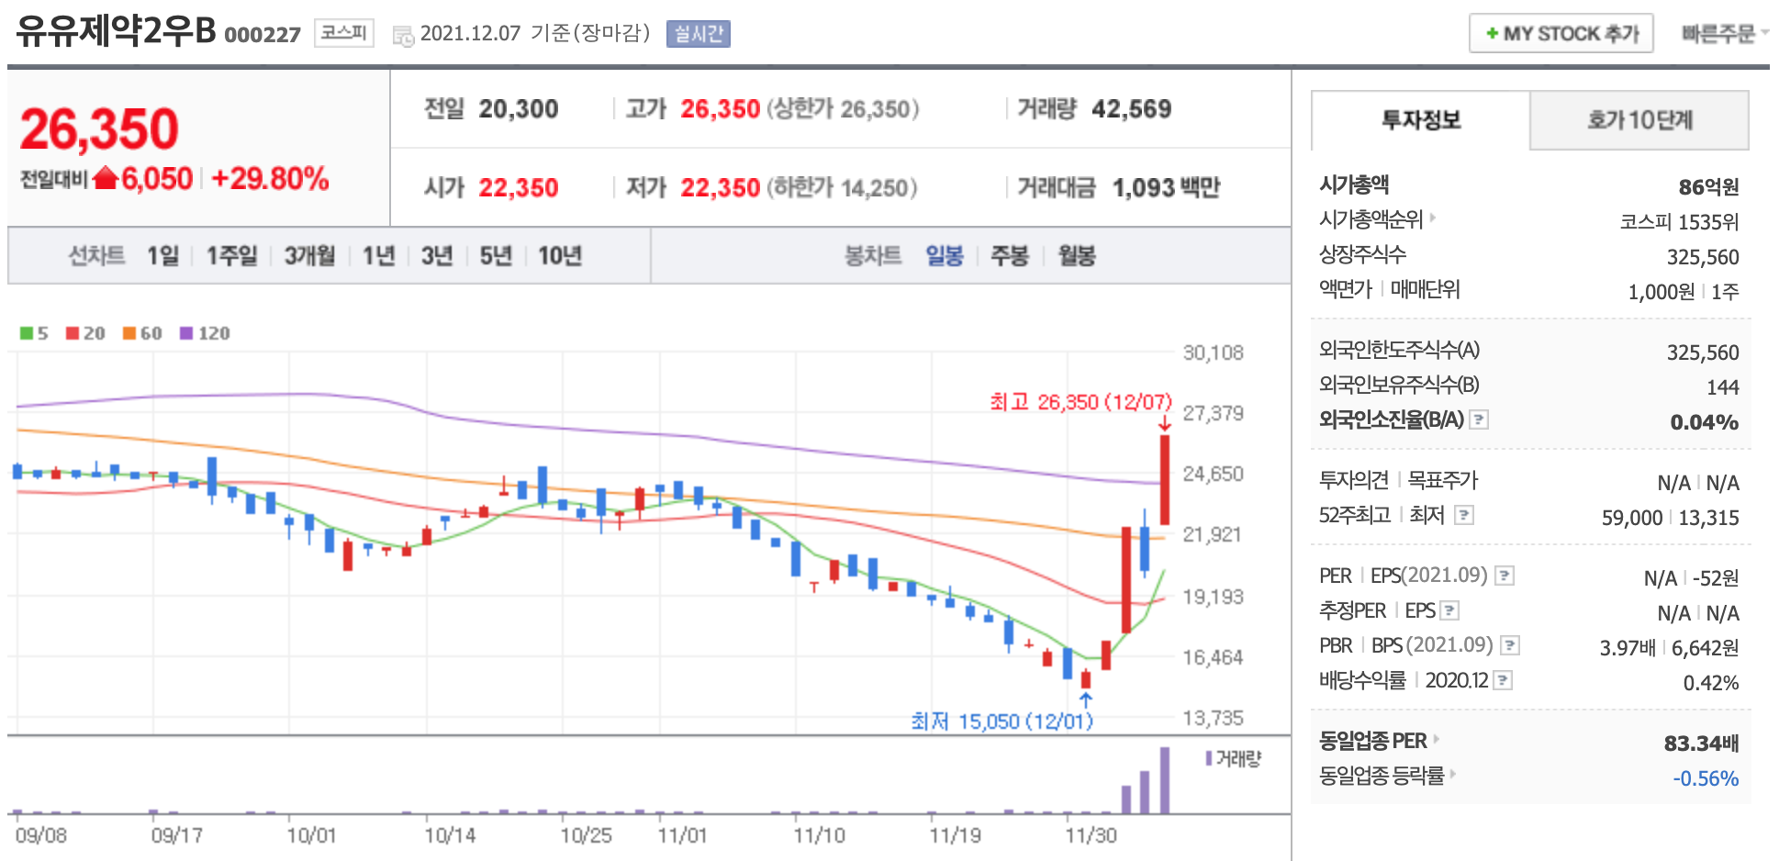Image resolution: width=1779 pixels, height=861 pixels.
Task: Switch to the 호가10단계 tab
Action: pyautogui.click(x=1639, y=120)
